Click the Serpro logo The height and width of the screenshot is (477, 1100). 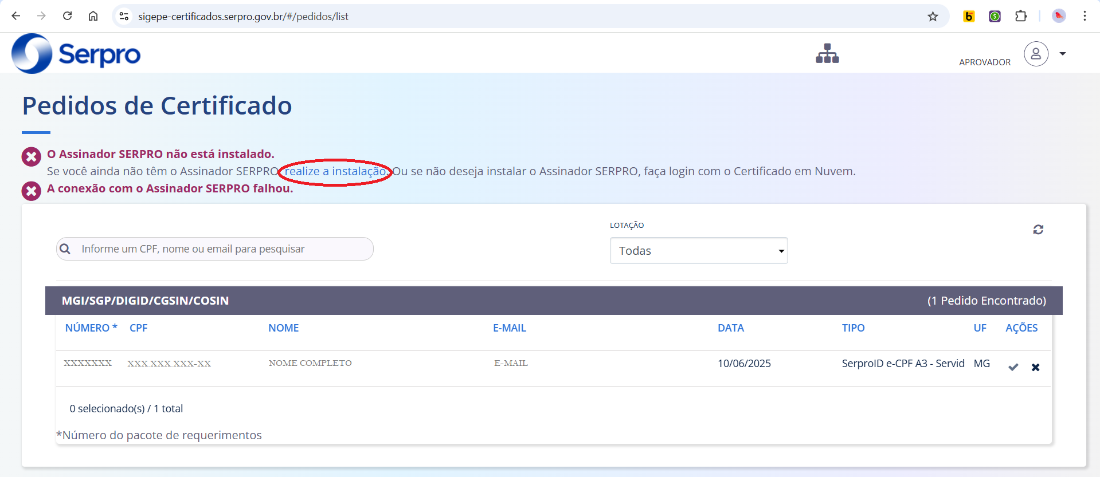coord(76,54)
